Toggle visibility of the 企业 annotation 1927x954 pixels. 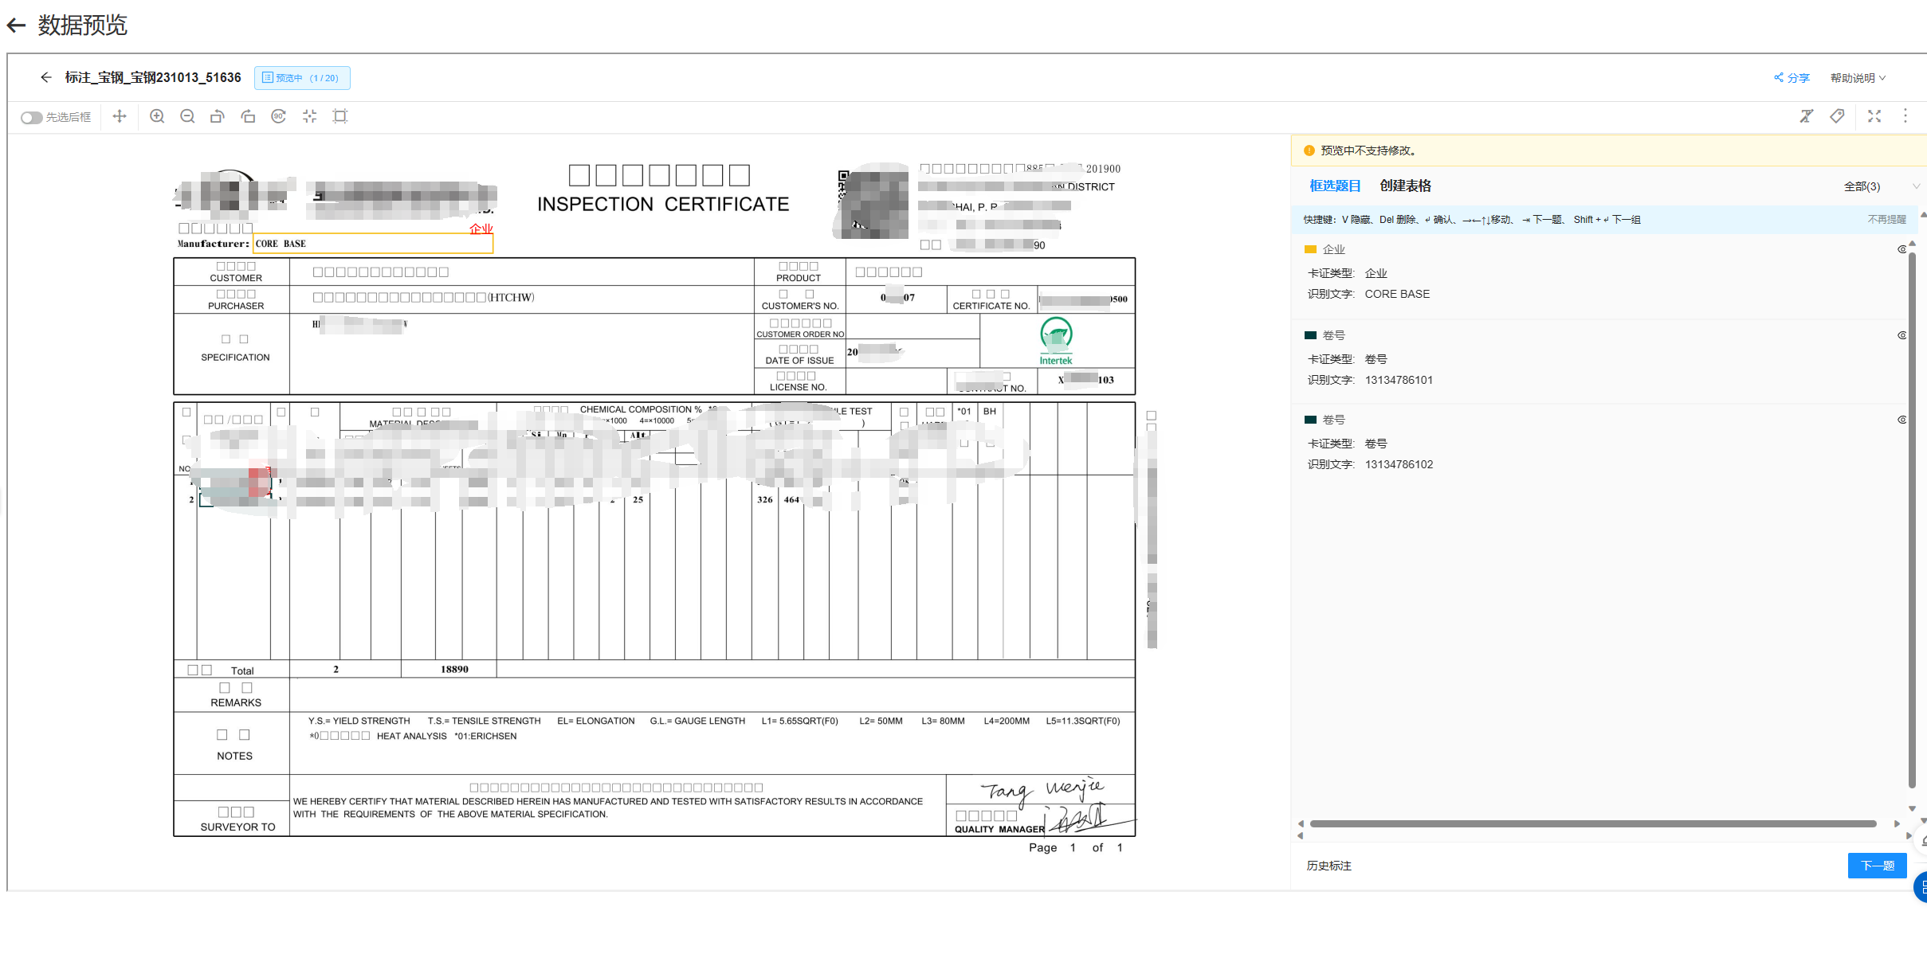pyautogui.click(x=1901, y=249)
